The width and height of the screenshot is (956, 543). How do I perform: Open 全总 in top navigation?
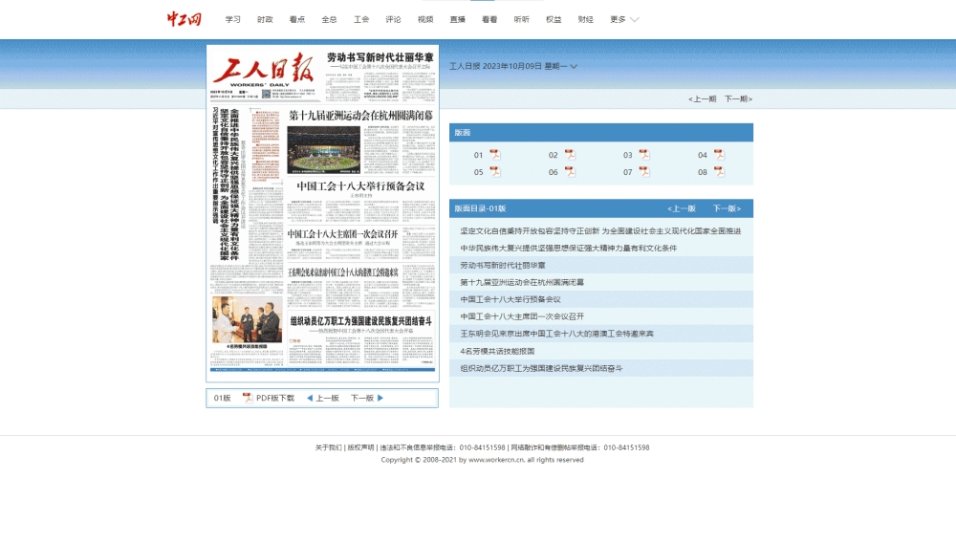click(x=329, y=19)
